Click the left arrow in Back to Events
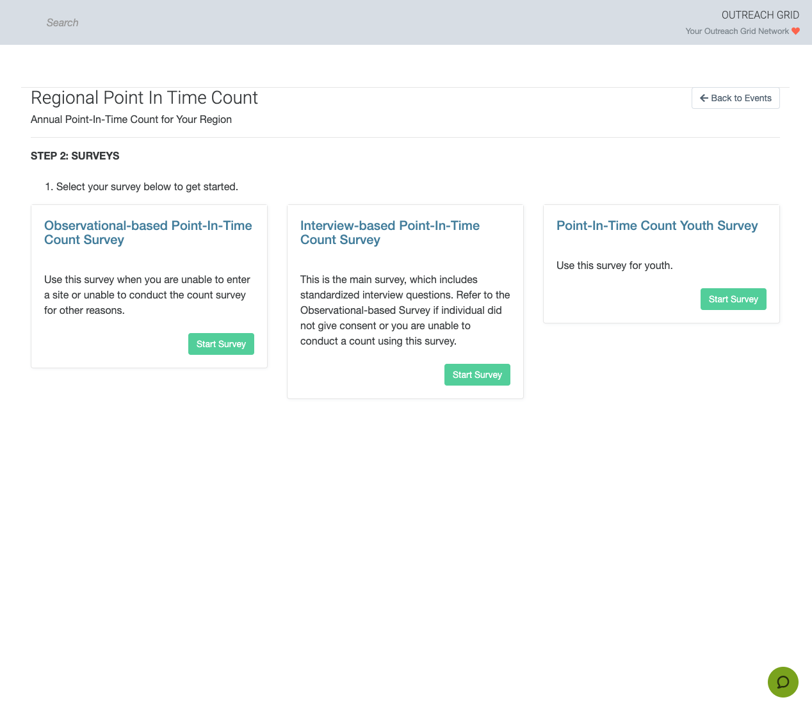The height and width of the screenshot is (702, 812). pyautogui.click(x=704, y=98)
